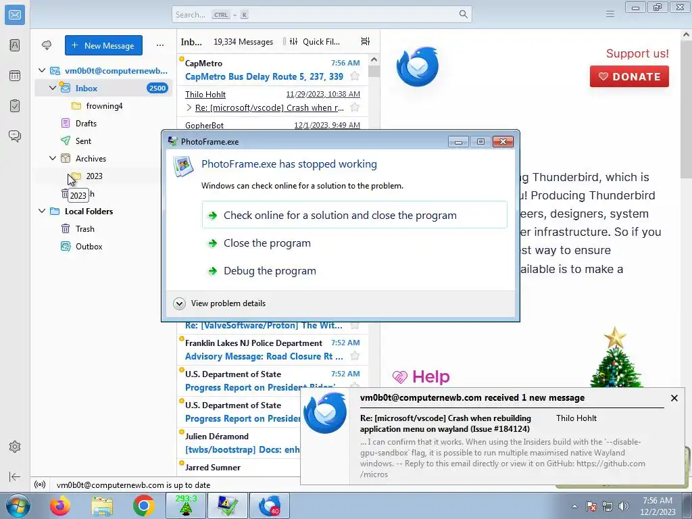Open the Address Book icon
Screen dimensions: 692x519
pyautogui.click(x=15, y=45)
